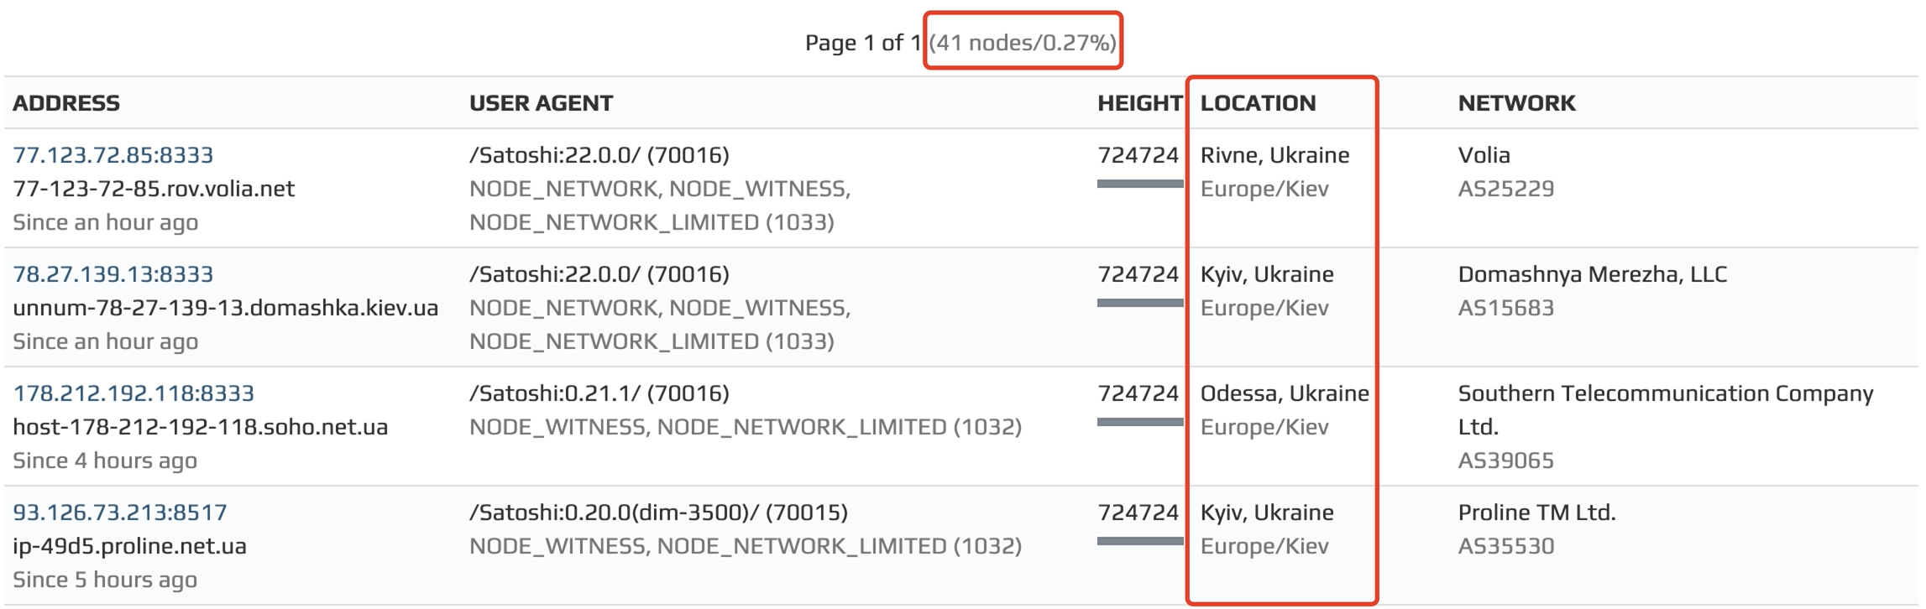
Task: Open node address 77.123.72.85:8333
Action: [113, 155]
